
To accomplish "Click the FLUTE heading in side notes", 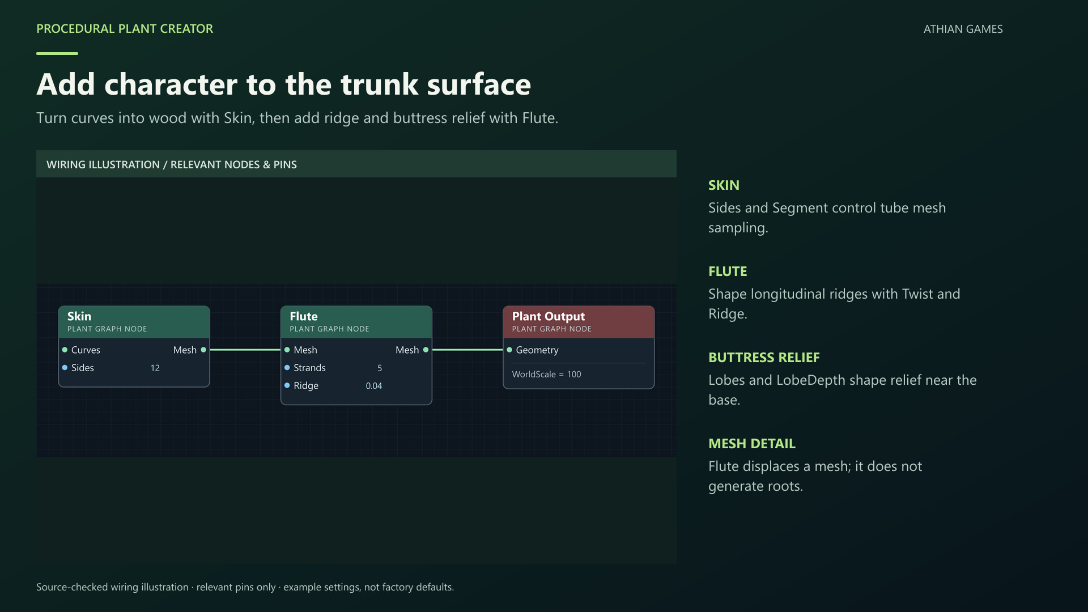I will [x=728, y=271].
